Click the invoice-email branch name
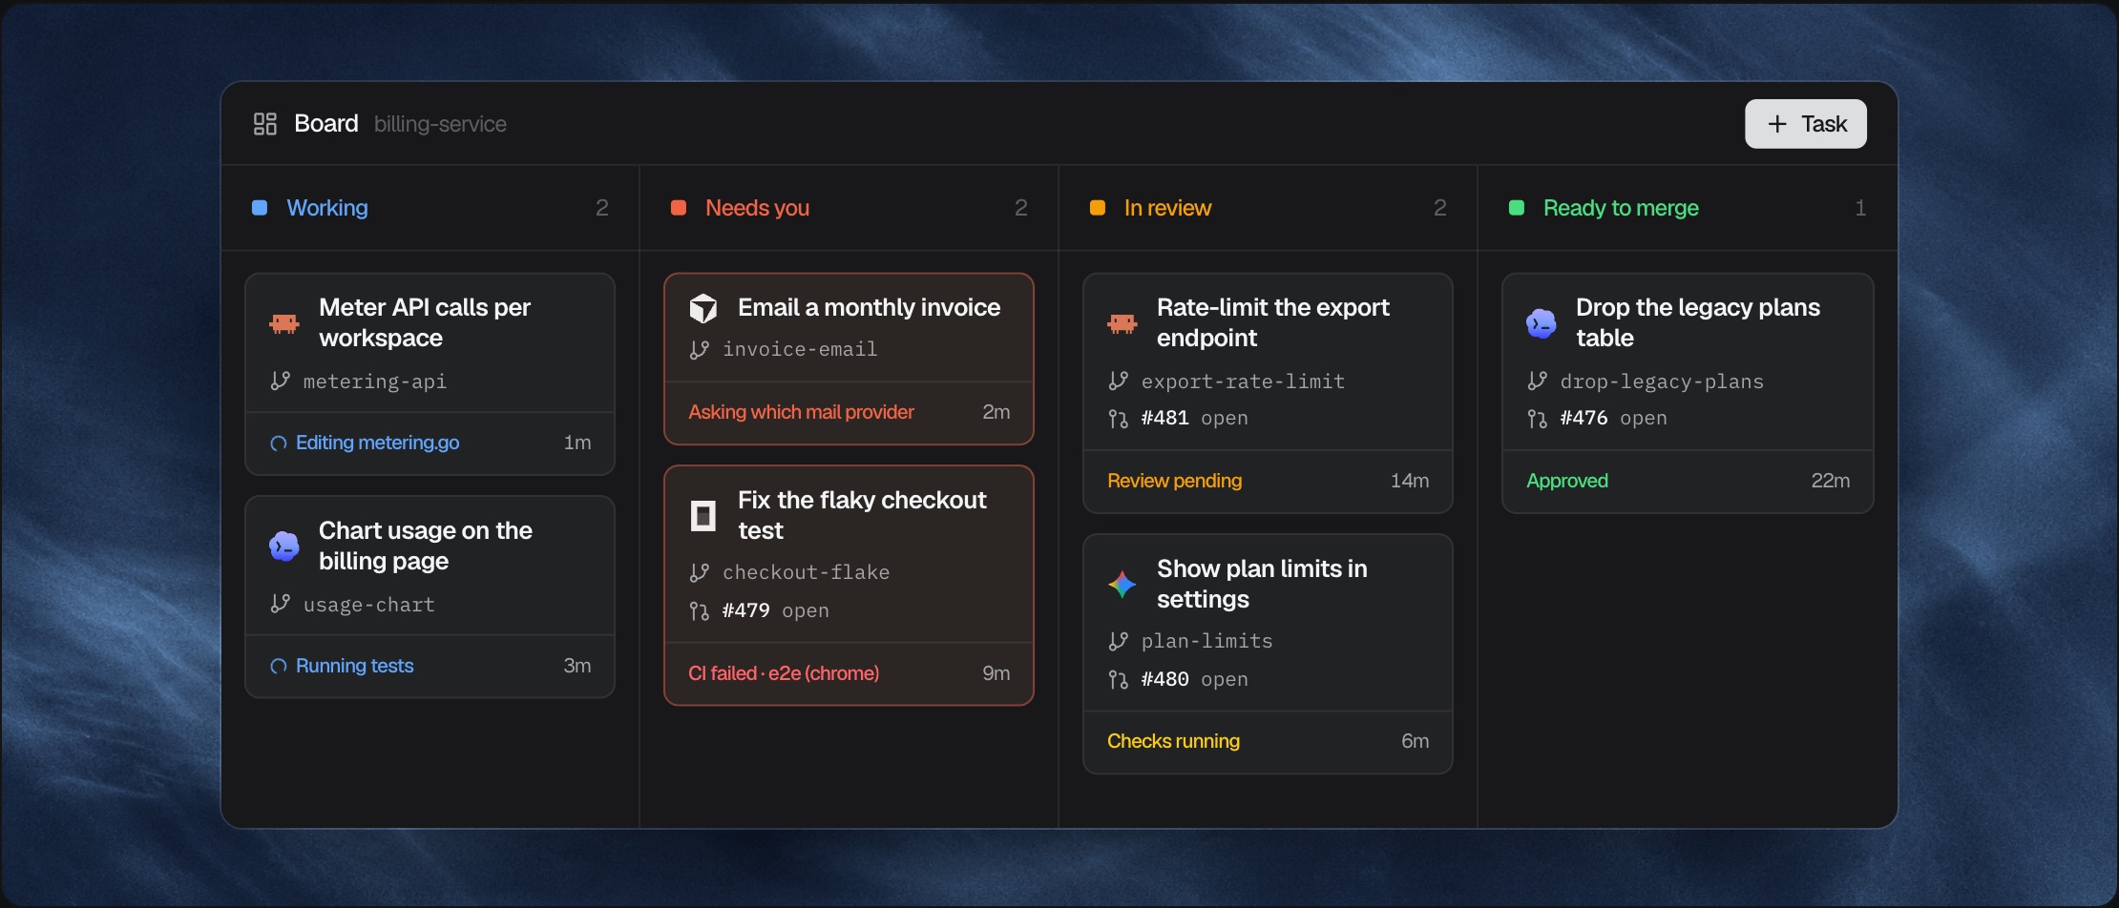Image resolution: width=2119 pixels, height=908 pixels. tap(800, 349)
